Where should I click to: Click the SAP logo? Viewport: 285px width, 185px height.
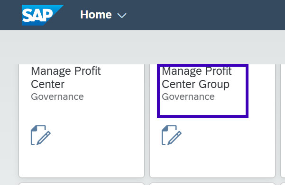[43, 15]
